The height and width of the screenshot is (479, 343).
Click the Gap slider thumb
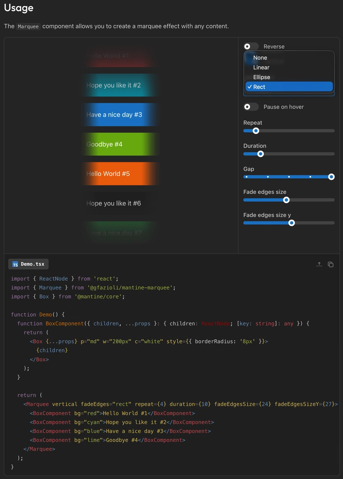(331, 177)
